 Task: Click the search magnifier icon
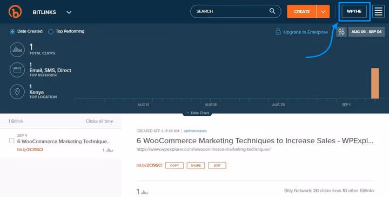(272, 11)
